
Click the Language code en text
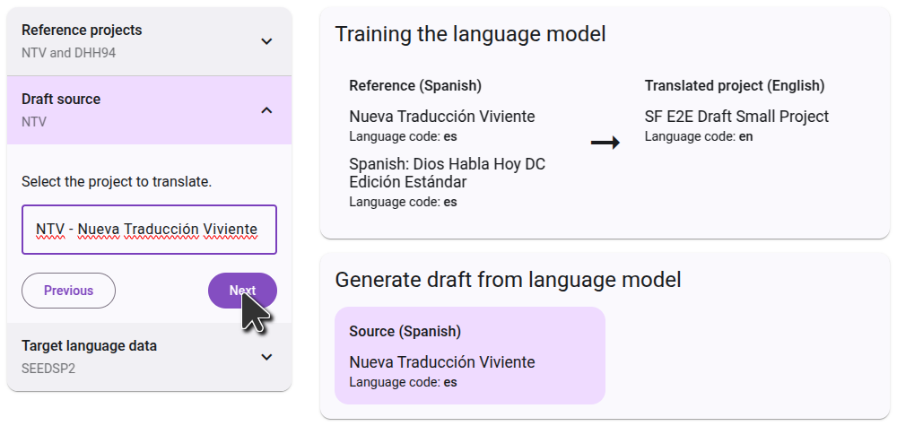point(696,136)
